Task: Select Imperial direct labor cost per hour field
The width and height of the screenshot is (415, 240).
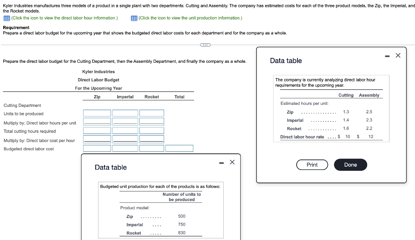Action: coord(125,139)
